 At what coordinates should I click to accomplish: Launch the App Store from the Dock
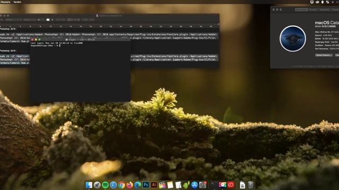pos(194,185)
